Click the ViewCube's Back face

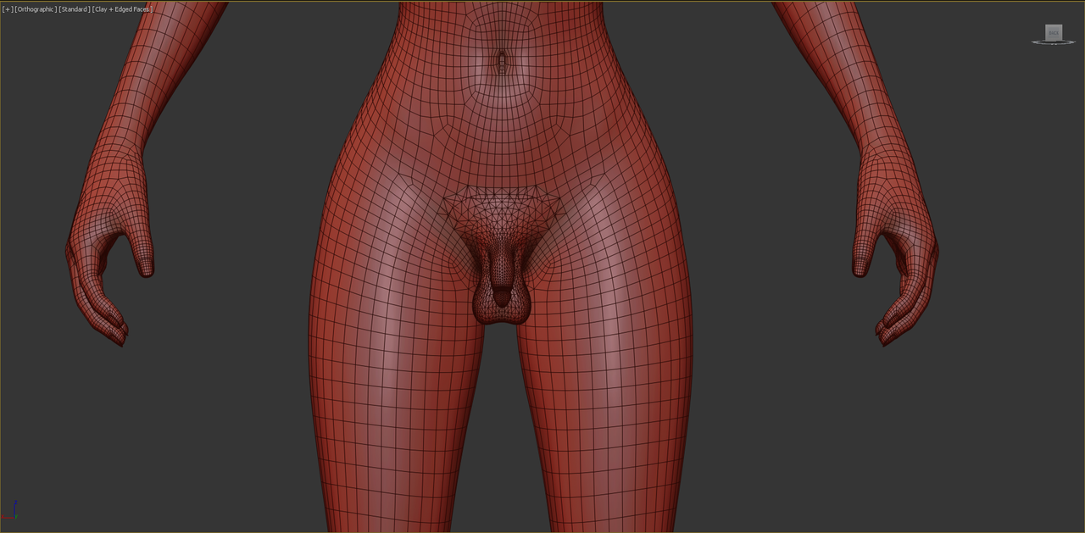1053,32
